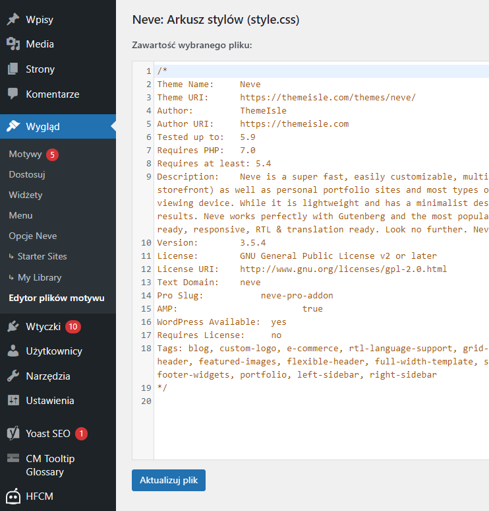
Task: Click the 'WordPress Available: yes' line
Action: pyautogui.click(x=222, y=322)
